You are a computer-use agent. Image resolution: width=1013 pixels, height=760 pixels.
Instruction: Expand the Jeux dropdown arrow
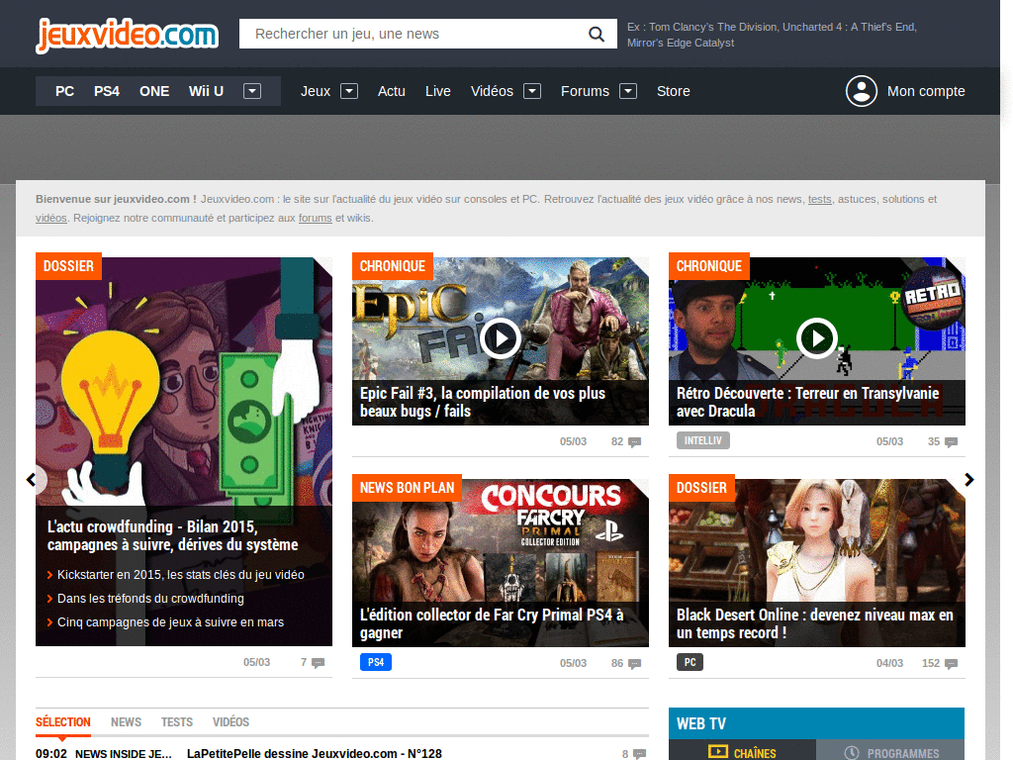tap(349, 91)
